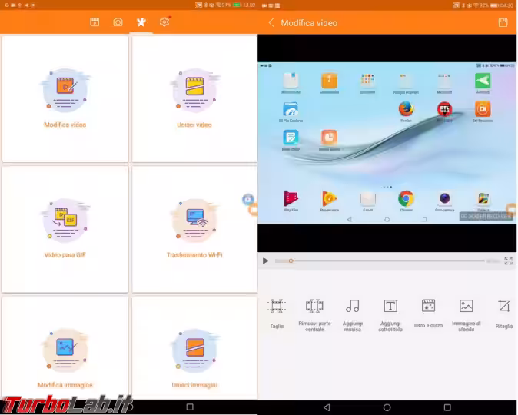Screen dimensions: 518x415
Task: Switch to the video recordings tab
Action: click(95, 22)
